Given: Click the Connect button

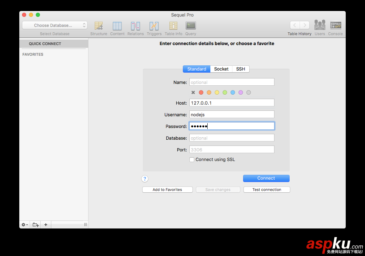Looking at the screenshot, I should pos(266,178).
